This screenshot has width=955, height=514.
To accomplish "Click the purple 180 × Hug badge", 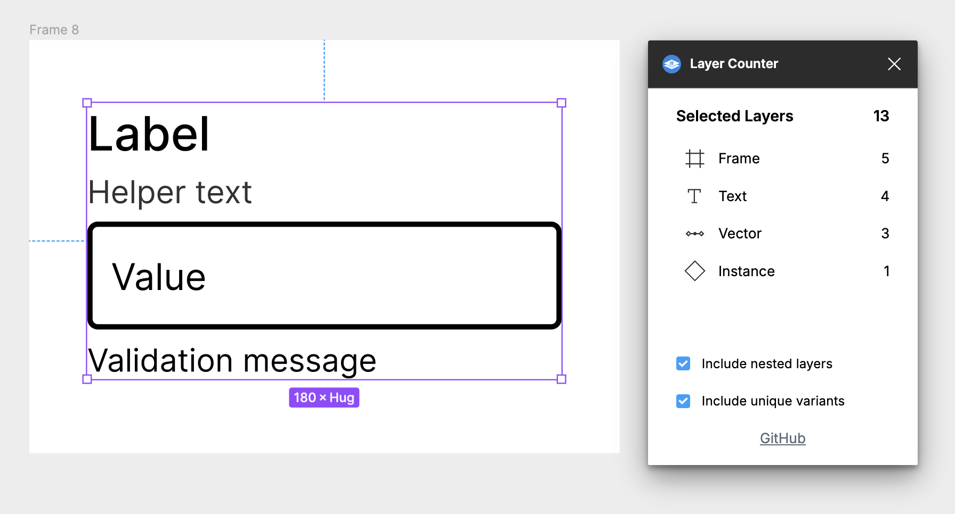I will point(324,397).
